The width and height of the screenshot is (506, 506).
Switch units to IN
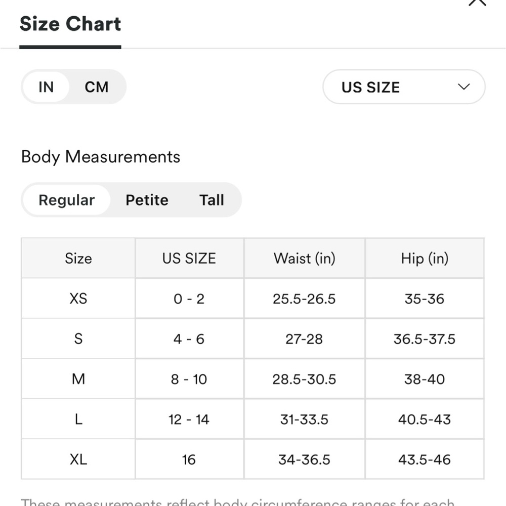46,87
